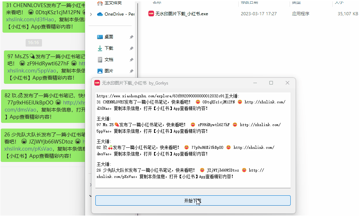Click inside the links text input area
The width and height of the screenshot is (359, 217).
coord(193,140)
